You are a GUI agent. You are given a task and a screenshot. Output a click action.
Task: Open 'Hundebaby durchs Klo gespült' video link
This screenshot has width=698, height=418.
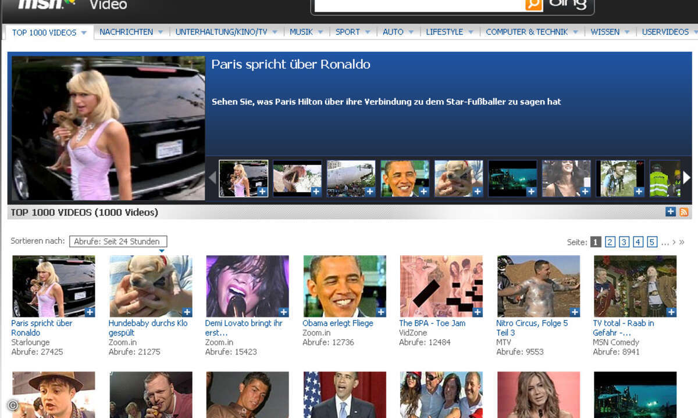tap(148, 328)
